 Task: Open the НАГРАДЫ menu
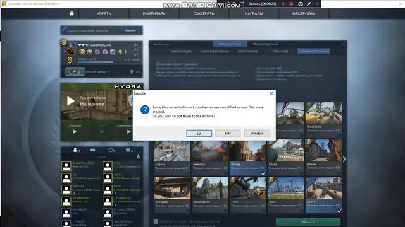(254, 13)
